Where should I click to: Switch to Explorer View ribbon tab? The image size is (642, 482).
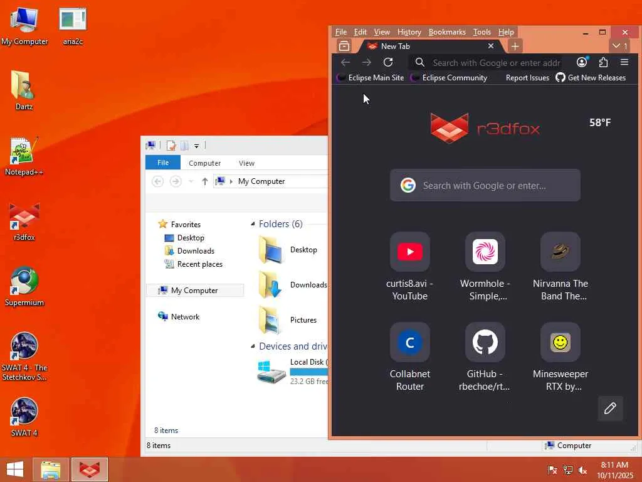coord(246,163)
